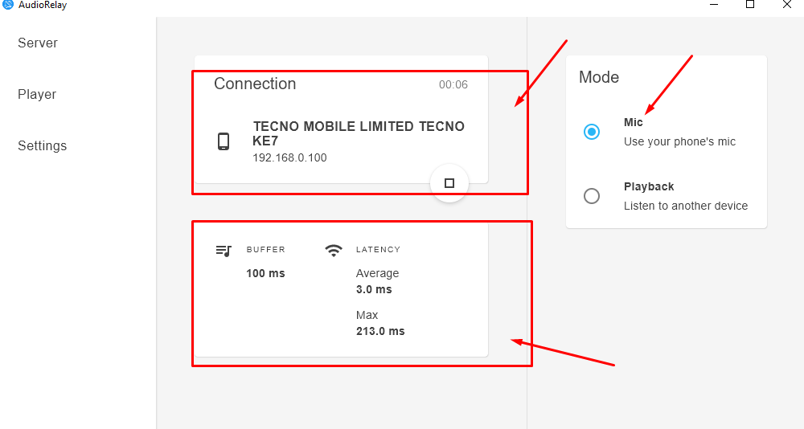Image resolution: width=804 pixels, height=429 pixels.
Task: Click the 00:06 connection timer
Action: click(x=453, y=84)
